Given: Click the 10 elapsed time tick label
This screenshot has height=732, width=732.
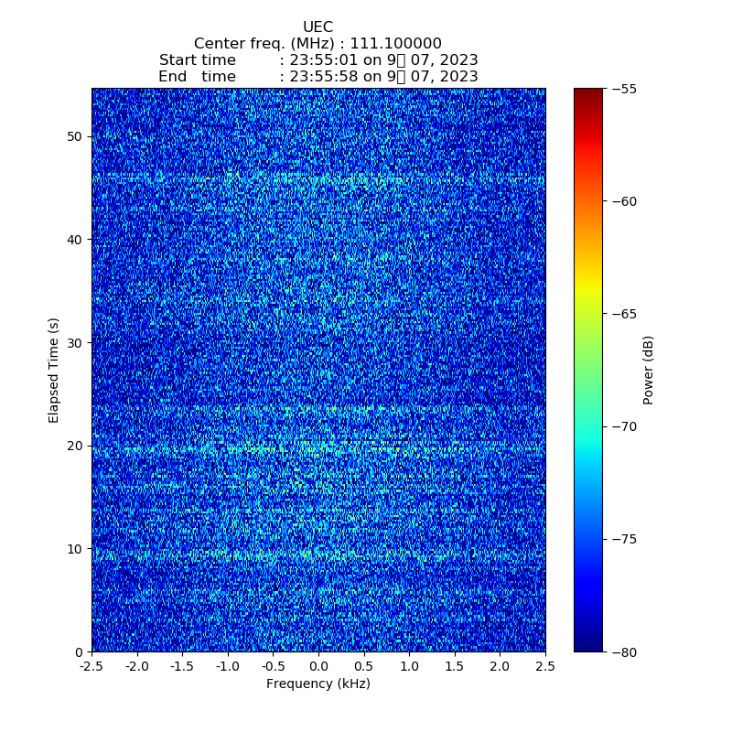Looking at the screenshot, I should coord(73,549).
